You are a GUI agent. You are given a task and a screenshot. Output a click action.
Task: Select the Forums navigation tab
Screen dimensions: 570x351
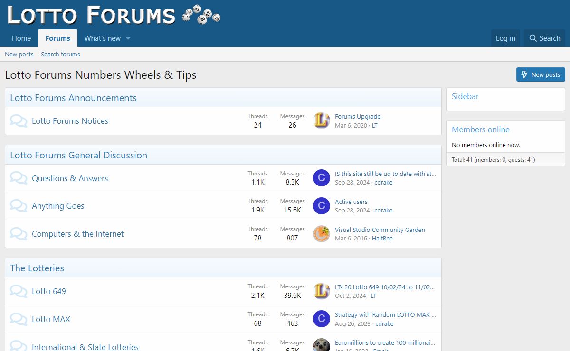[57, 38]
